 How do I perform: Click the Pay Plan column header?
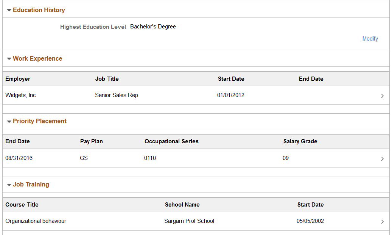[91, 141]
